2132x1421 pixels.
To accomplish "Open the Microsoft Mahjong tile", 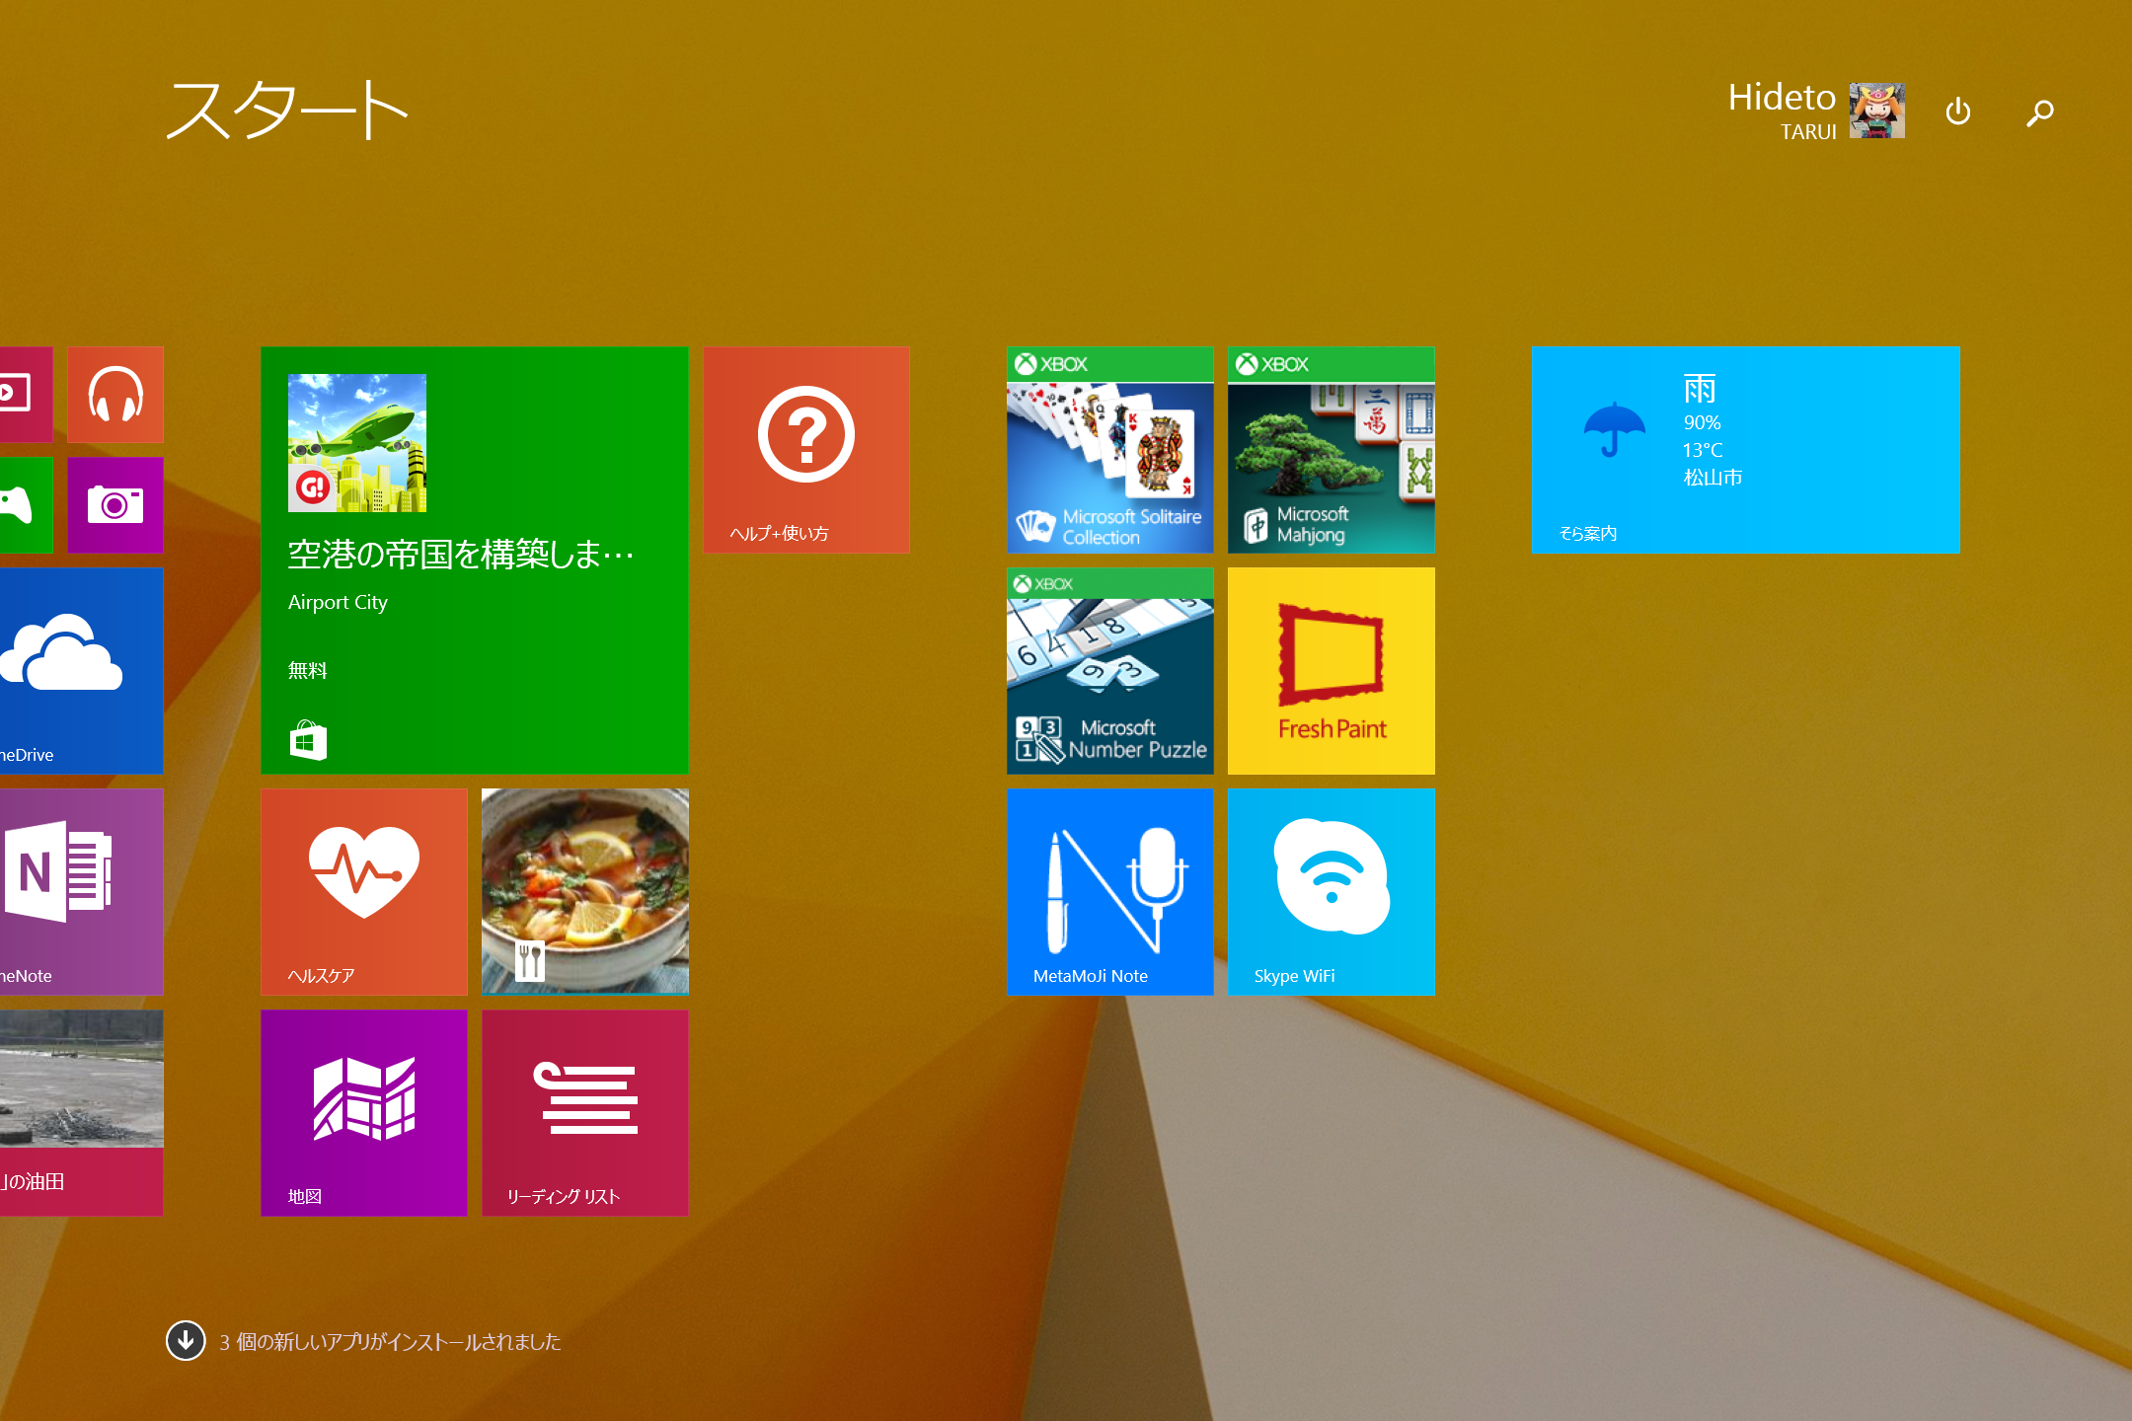I will pos(1331,449).
